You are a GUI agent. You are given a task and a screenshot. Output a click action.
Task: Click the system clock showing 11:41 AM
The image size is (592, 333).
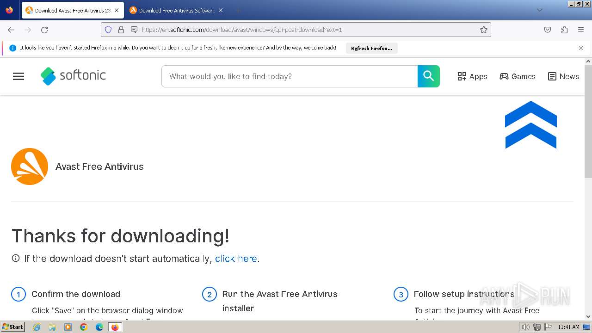coord(568,327)
